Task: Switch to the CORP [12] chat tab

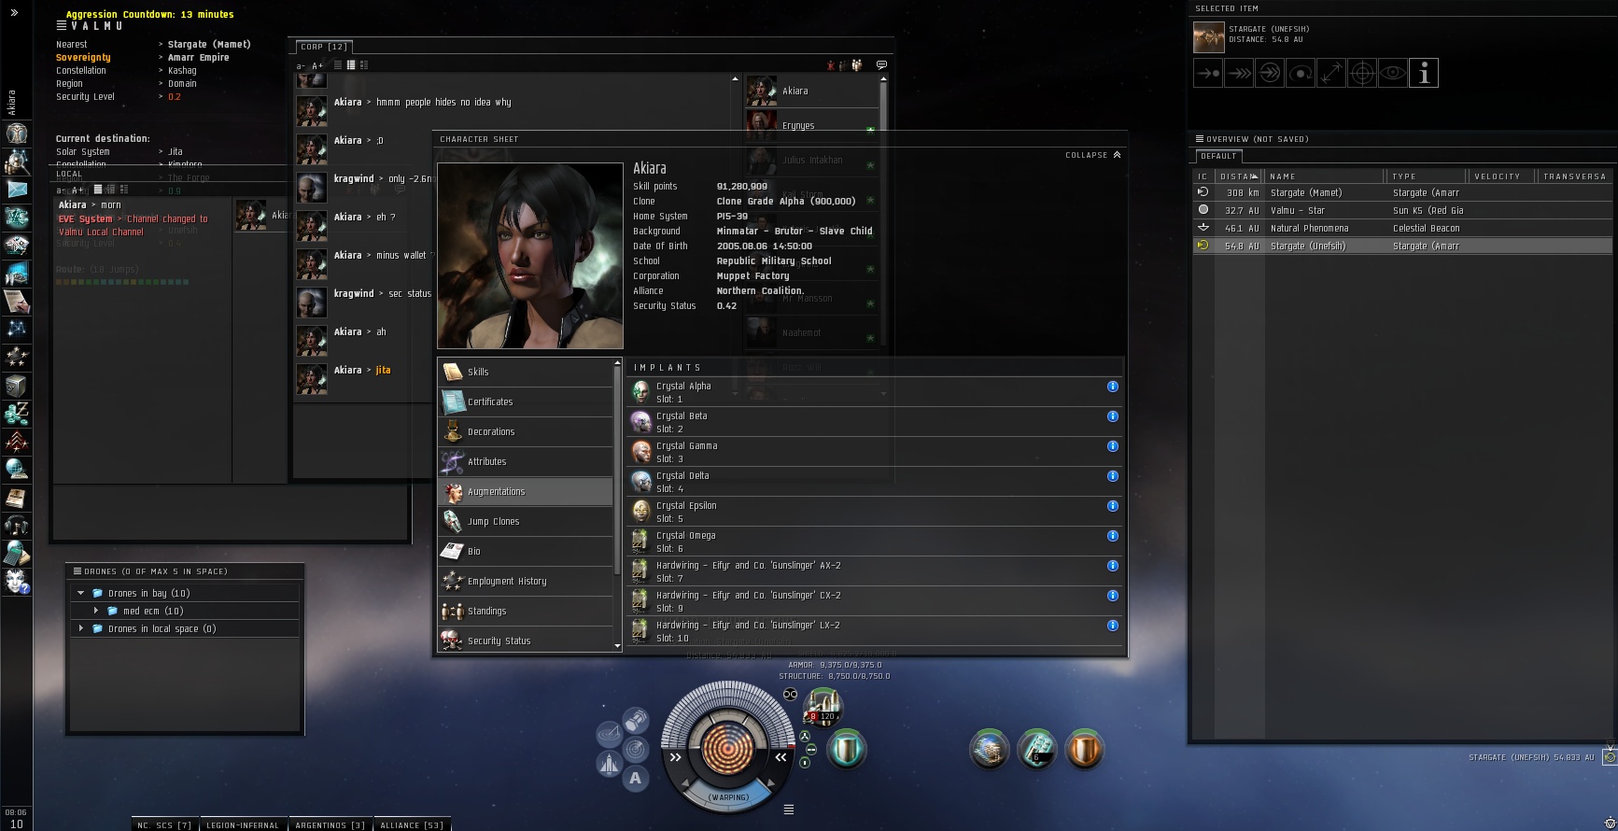Action: [x=324, y=47]
